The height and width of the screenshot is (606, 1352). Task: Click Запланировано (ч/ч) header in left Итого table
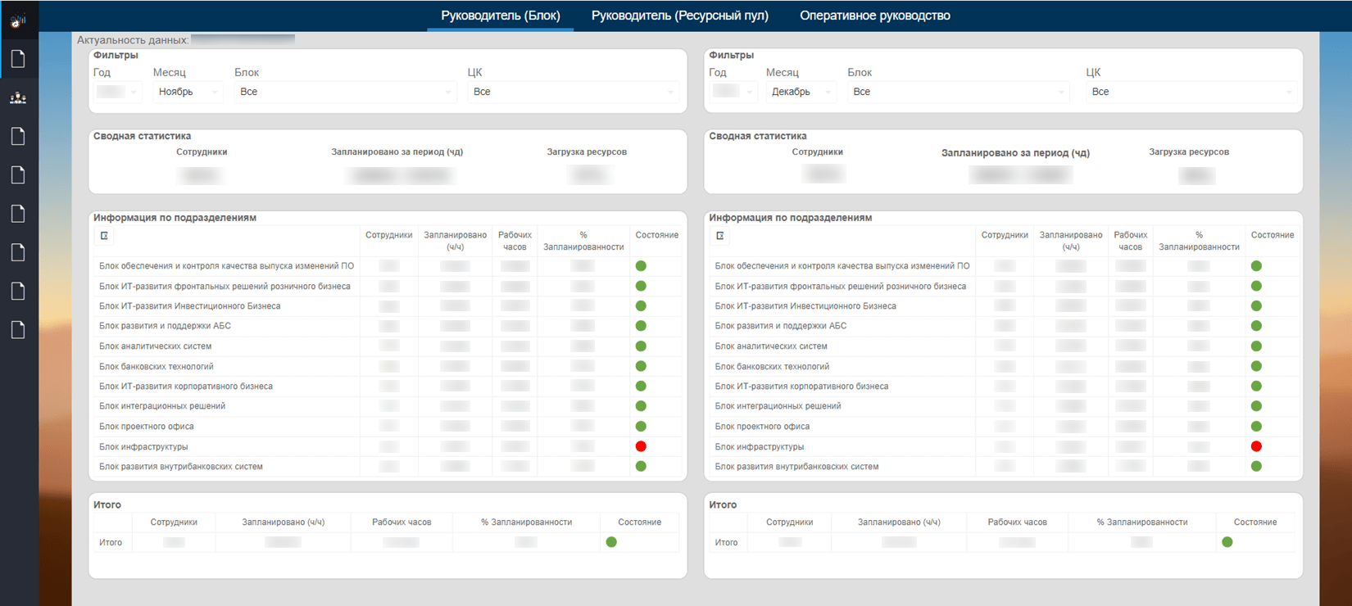point(284,522)
